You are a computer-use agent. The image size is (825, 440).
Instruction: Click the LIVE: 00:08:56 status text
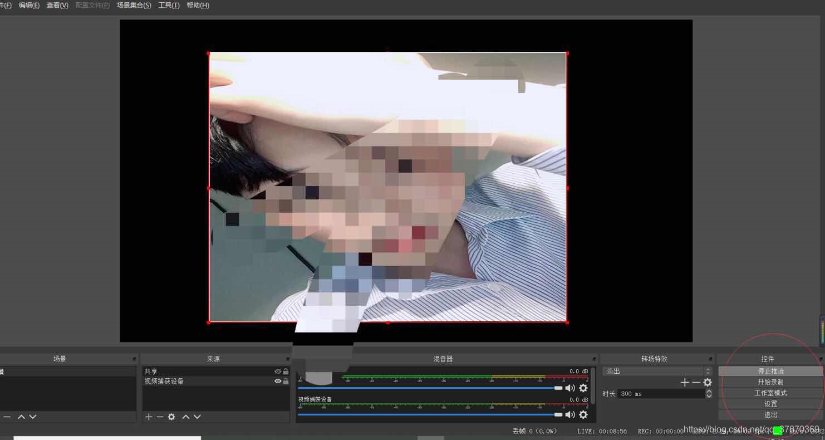tap(602, 431)
